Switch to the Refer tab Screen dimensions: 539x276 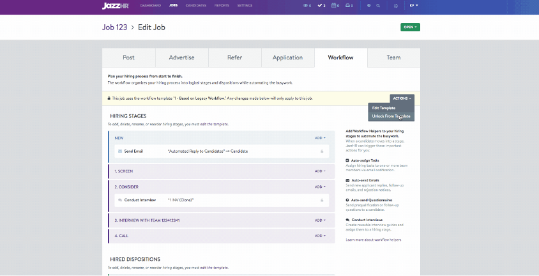[x=235, y=57]
